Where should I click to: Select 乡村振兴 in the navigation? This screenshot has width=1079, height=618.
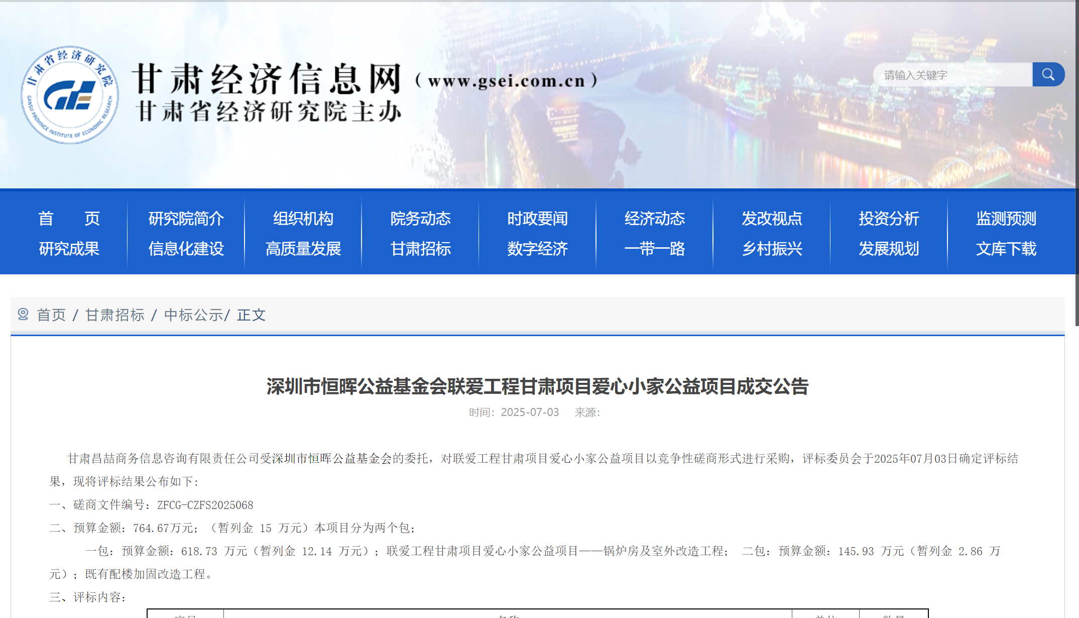pos(772,249)
